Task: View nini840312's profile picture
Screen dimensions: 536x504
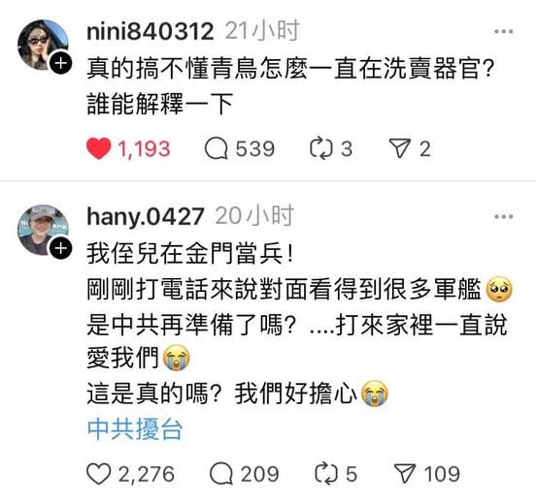Action: (x=43, y=45)
